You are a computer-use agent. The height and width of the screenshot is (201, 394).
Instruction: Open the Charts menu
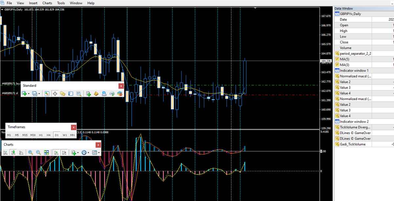tap(47, 3)
